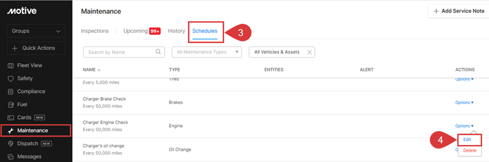Click the Cards icon in sidebar
The height and width of the screenshot is (162, 489).
tap(11, 118)
